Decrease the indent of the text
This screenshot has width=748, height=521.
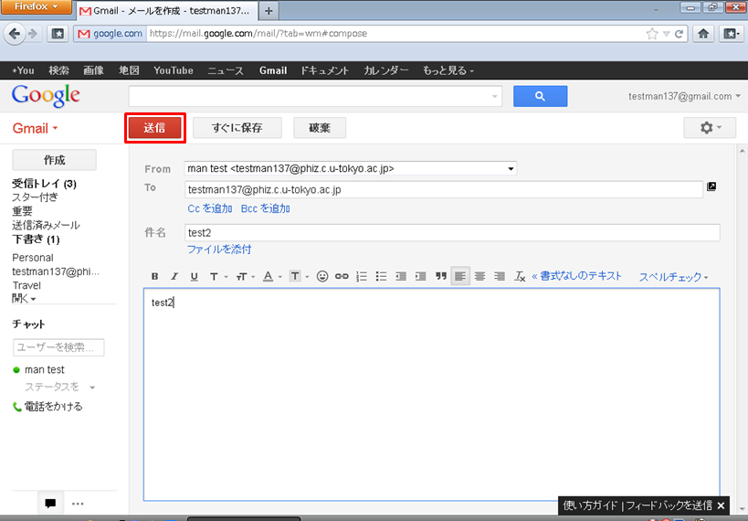coord(401,276)
